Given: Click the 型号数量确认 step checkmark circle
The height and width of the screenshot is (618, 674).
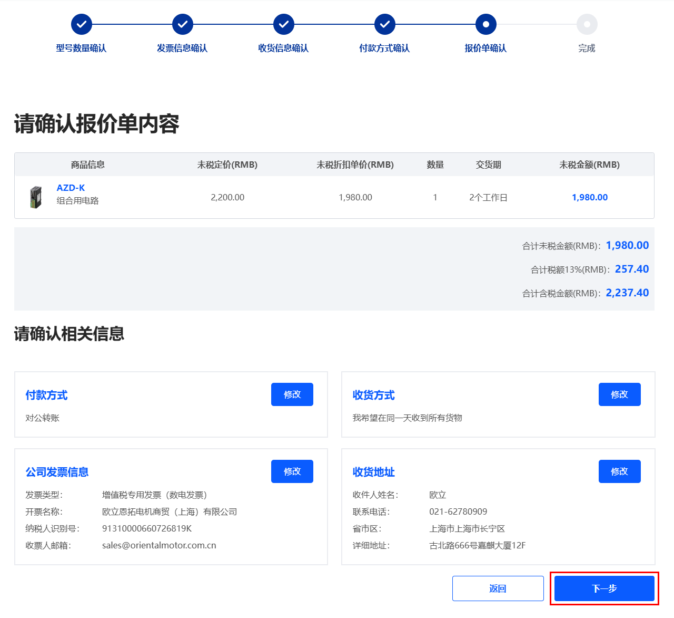Looking at the screenshot, I should click(x=82, y=24).
